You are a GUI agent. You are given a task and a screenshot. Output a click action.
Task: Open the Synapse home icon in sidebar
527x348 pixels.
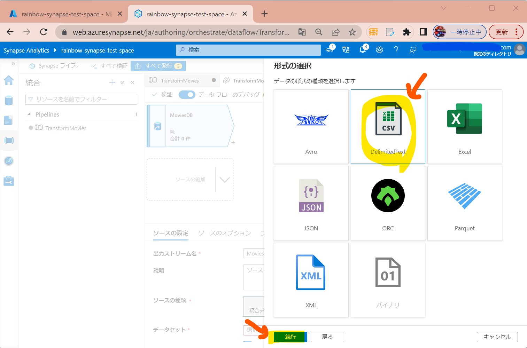pyautogui.click(x=9, y=80)
